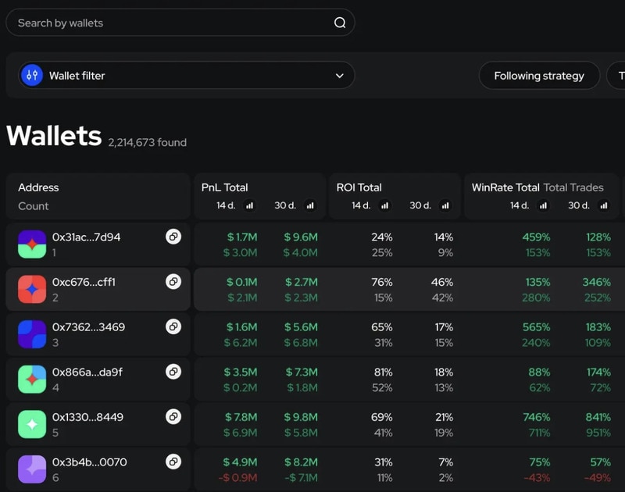The width and height of the screenshot is (625, 492).
Task: Sort ROI Total by 30 d. chart icon
Action: [x=445, y=205]
